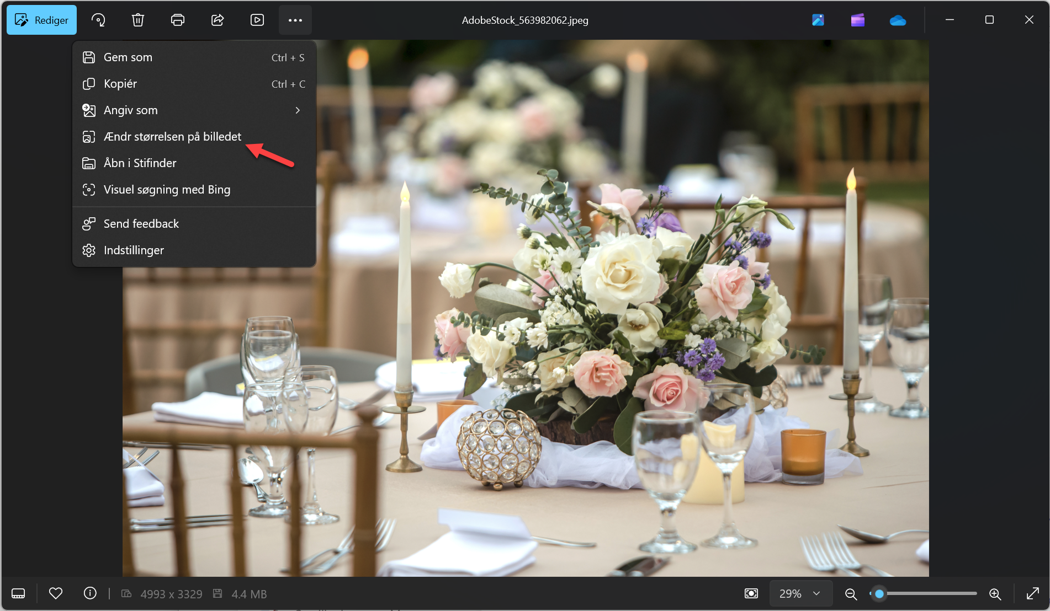
Task: Show file info with the info icon
Action: (90, 593)
